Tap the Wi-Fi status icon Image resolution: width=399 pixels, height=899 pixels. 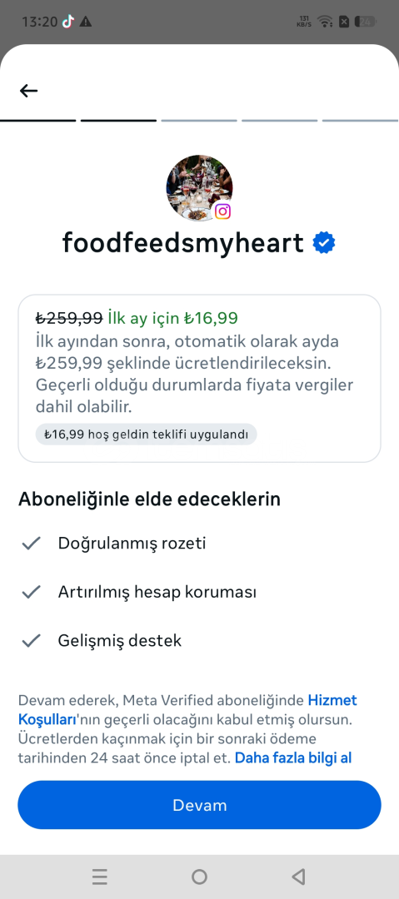click(x=326, y=22)
